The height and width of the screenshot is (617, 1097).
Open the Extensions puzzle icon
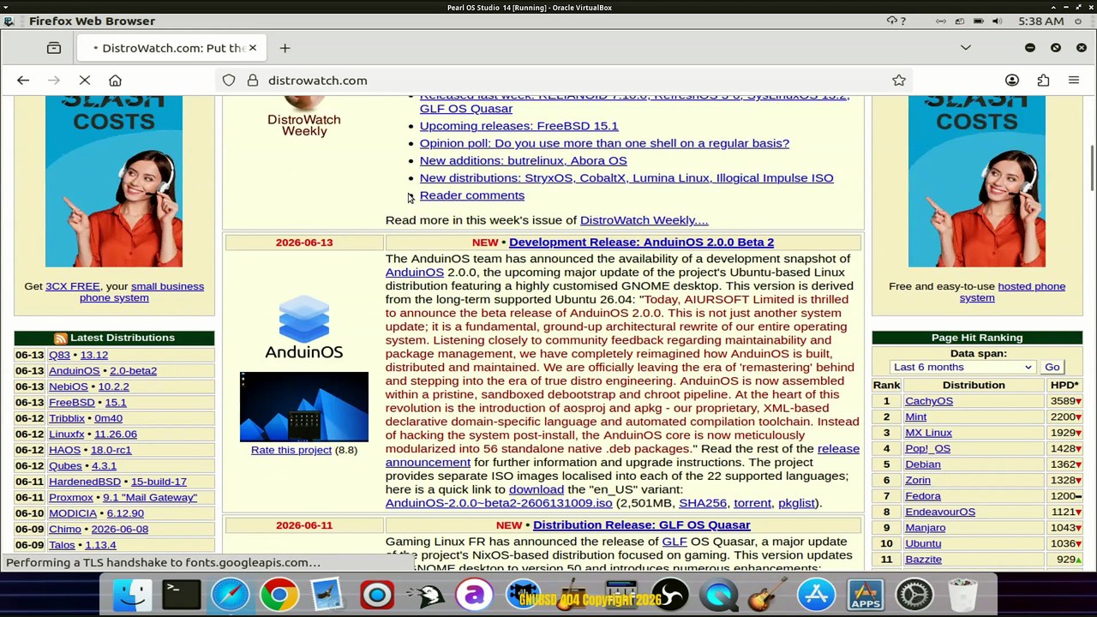coord(1043,81)
